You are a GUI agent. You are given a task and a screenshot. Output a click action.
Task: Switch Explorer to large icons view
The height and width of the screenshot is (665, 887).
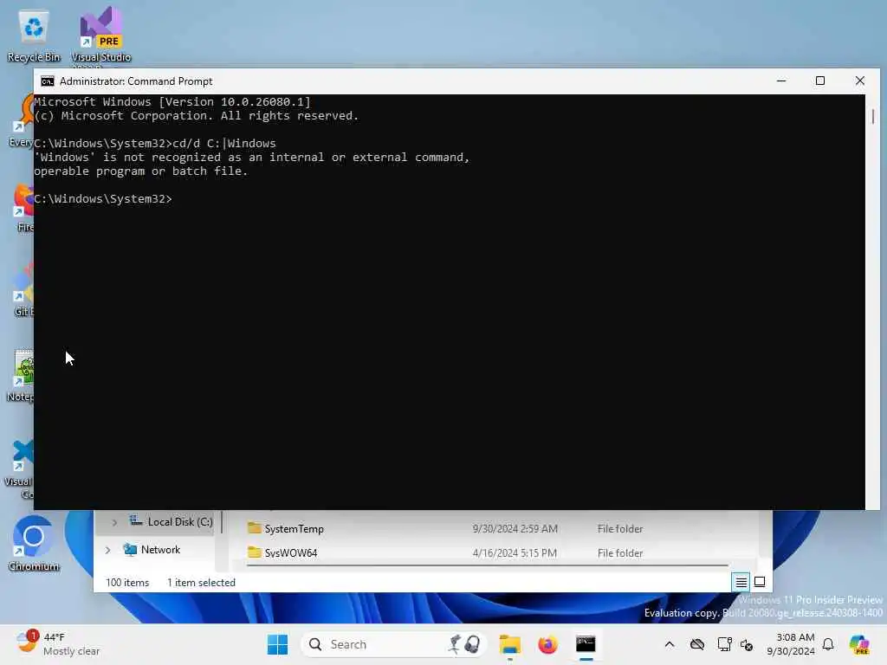(760, 582)
